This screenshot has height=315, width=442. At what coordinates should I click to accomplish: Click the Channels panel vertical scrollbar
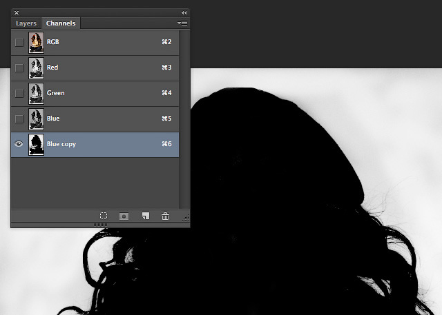pyautogui.click(x=184, y=119)
